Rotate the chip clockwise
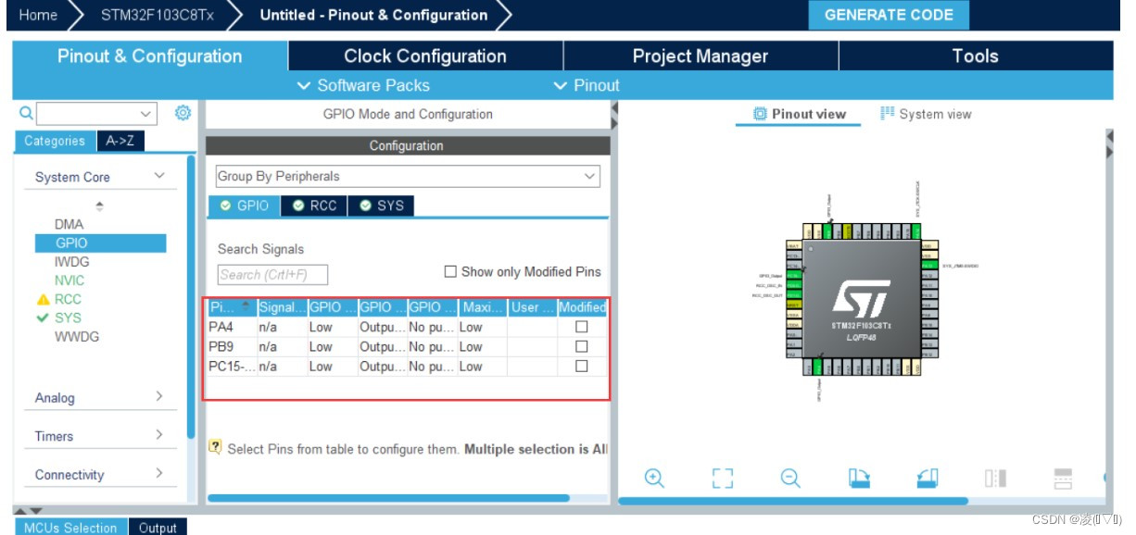 (x=859, y=478)
